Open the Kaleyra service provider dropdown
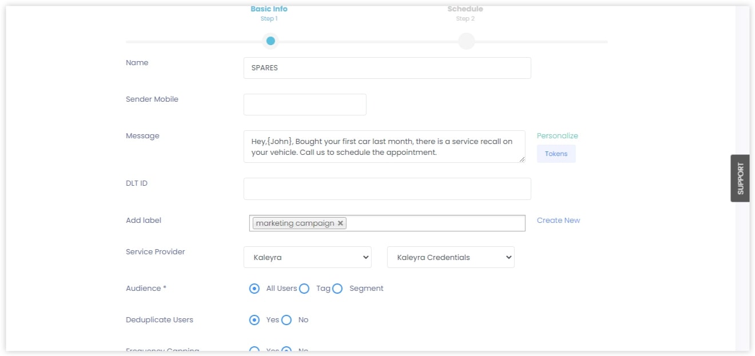Screen dimensions: 755x356 click(x=307, y=257)
